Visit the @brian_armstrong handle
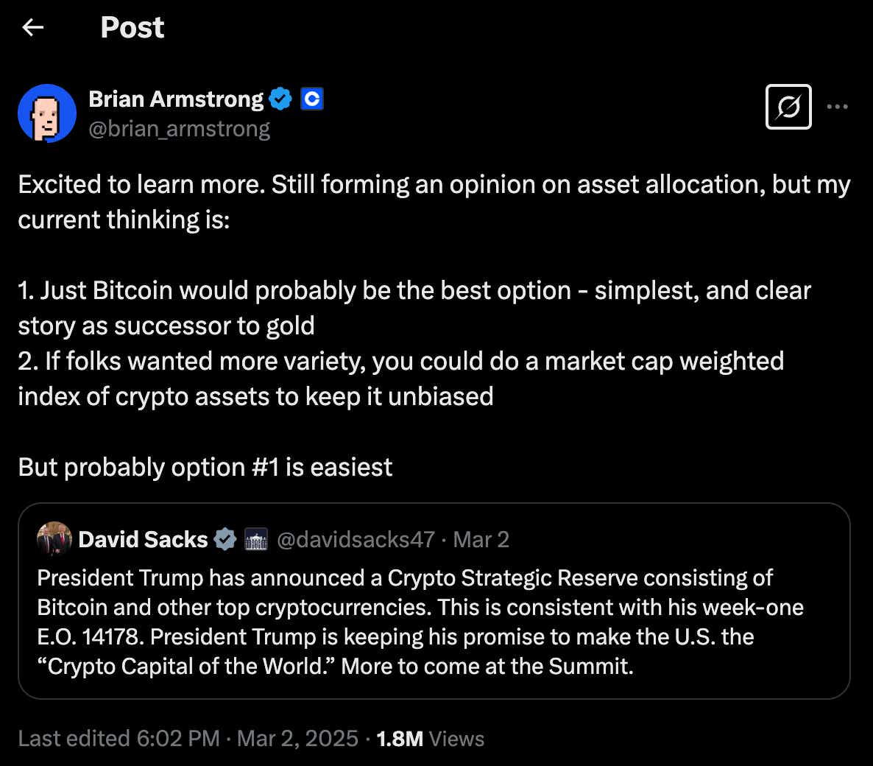 (180, 129)
